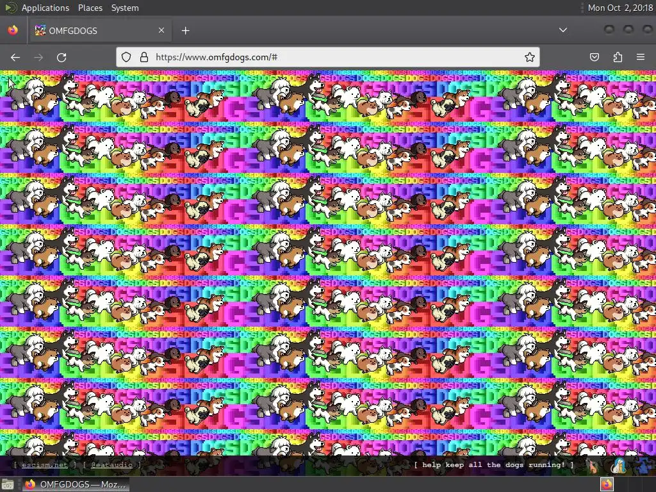The height and width of the screenshot is (492, 656).
Task: Click the white dog icon in footer
Action: [618, 466]
